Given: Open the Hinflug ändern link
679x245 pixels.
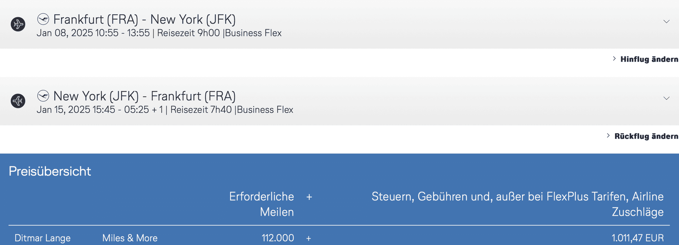Looking at the screenshot, I should point(649,59).
